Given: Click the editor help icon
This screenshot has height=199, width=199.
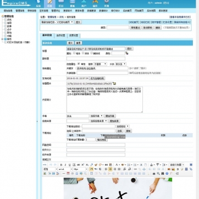Looking at the screenshot, I should 167,173.
